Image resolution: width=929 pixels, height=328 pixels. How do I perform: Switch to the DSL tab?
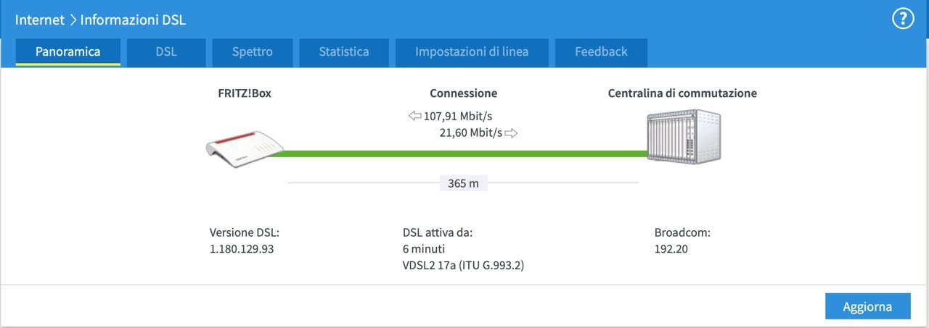pos(166,52)
